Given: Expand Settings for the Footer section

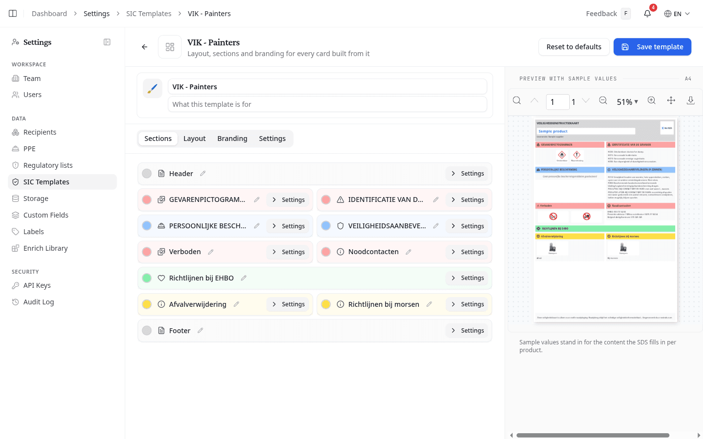Looking at the screenshot, I should click(468, 331).
